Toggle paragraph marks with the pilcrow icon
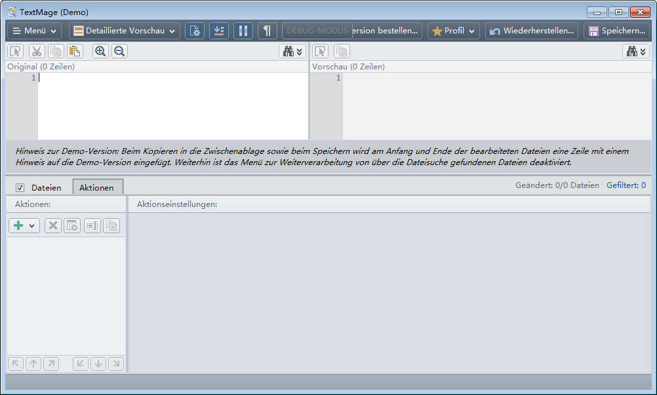The image size is (657, 395). [x=267, y=30]
